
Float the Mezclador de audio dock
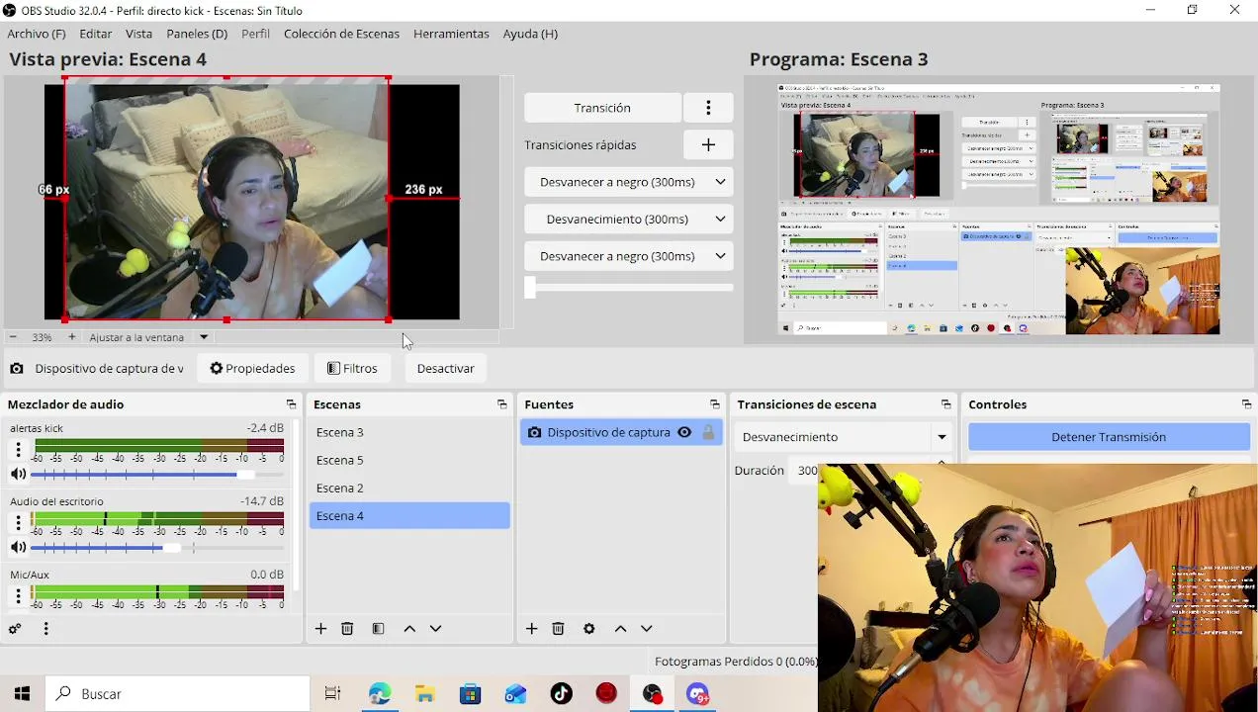(x=291, y=404)
